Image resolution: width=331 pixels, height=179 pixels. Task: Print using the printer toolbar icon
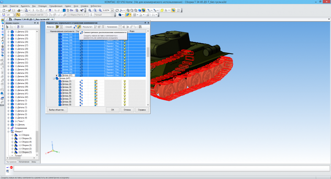19,10
